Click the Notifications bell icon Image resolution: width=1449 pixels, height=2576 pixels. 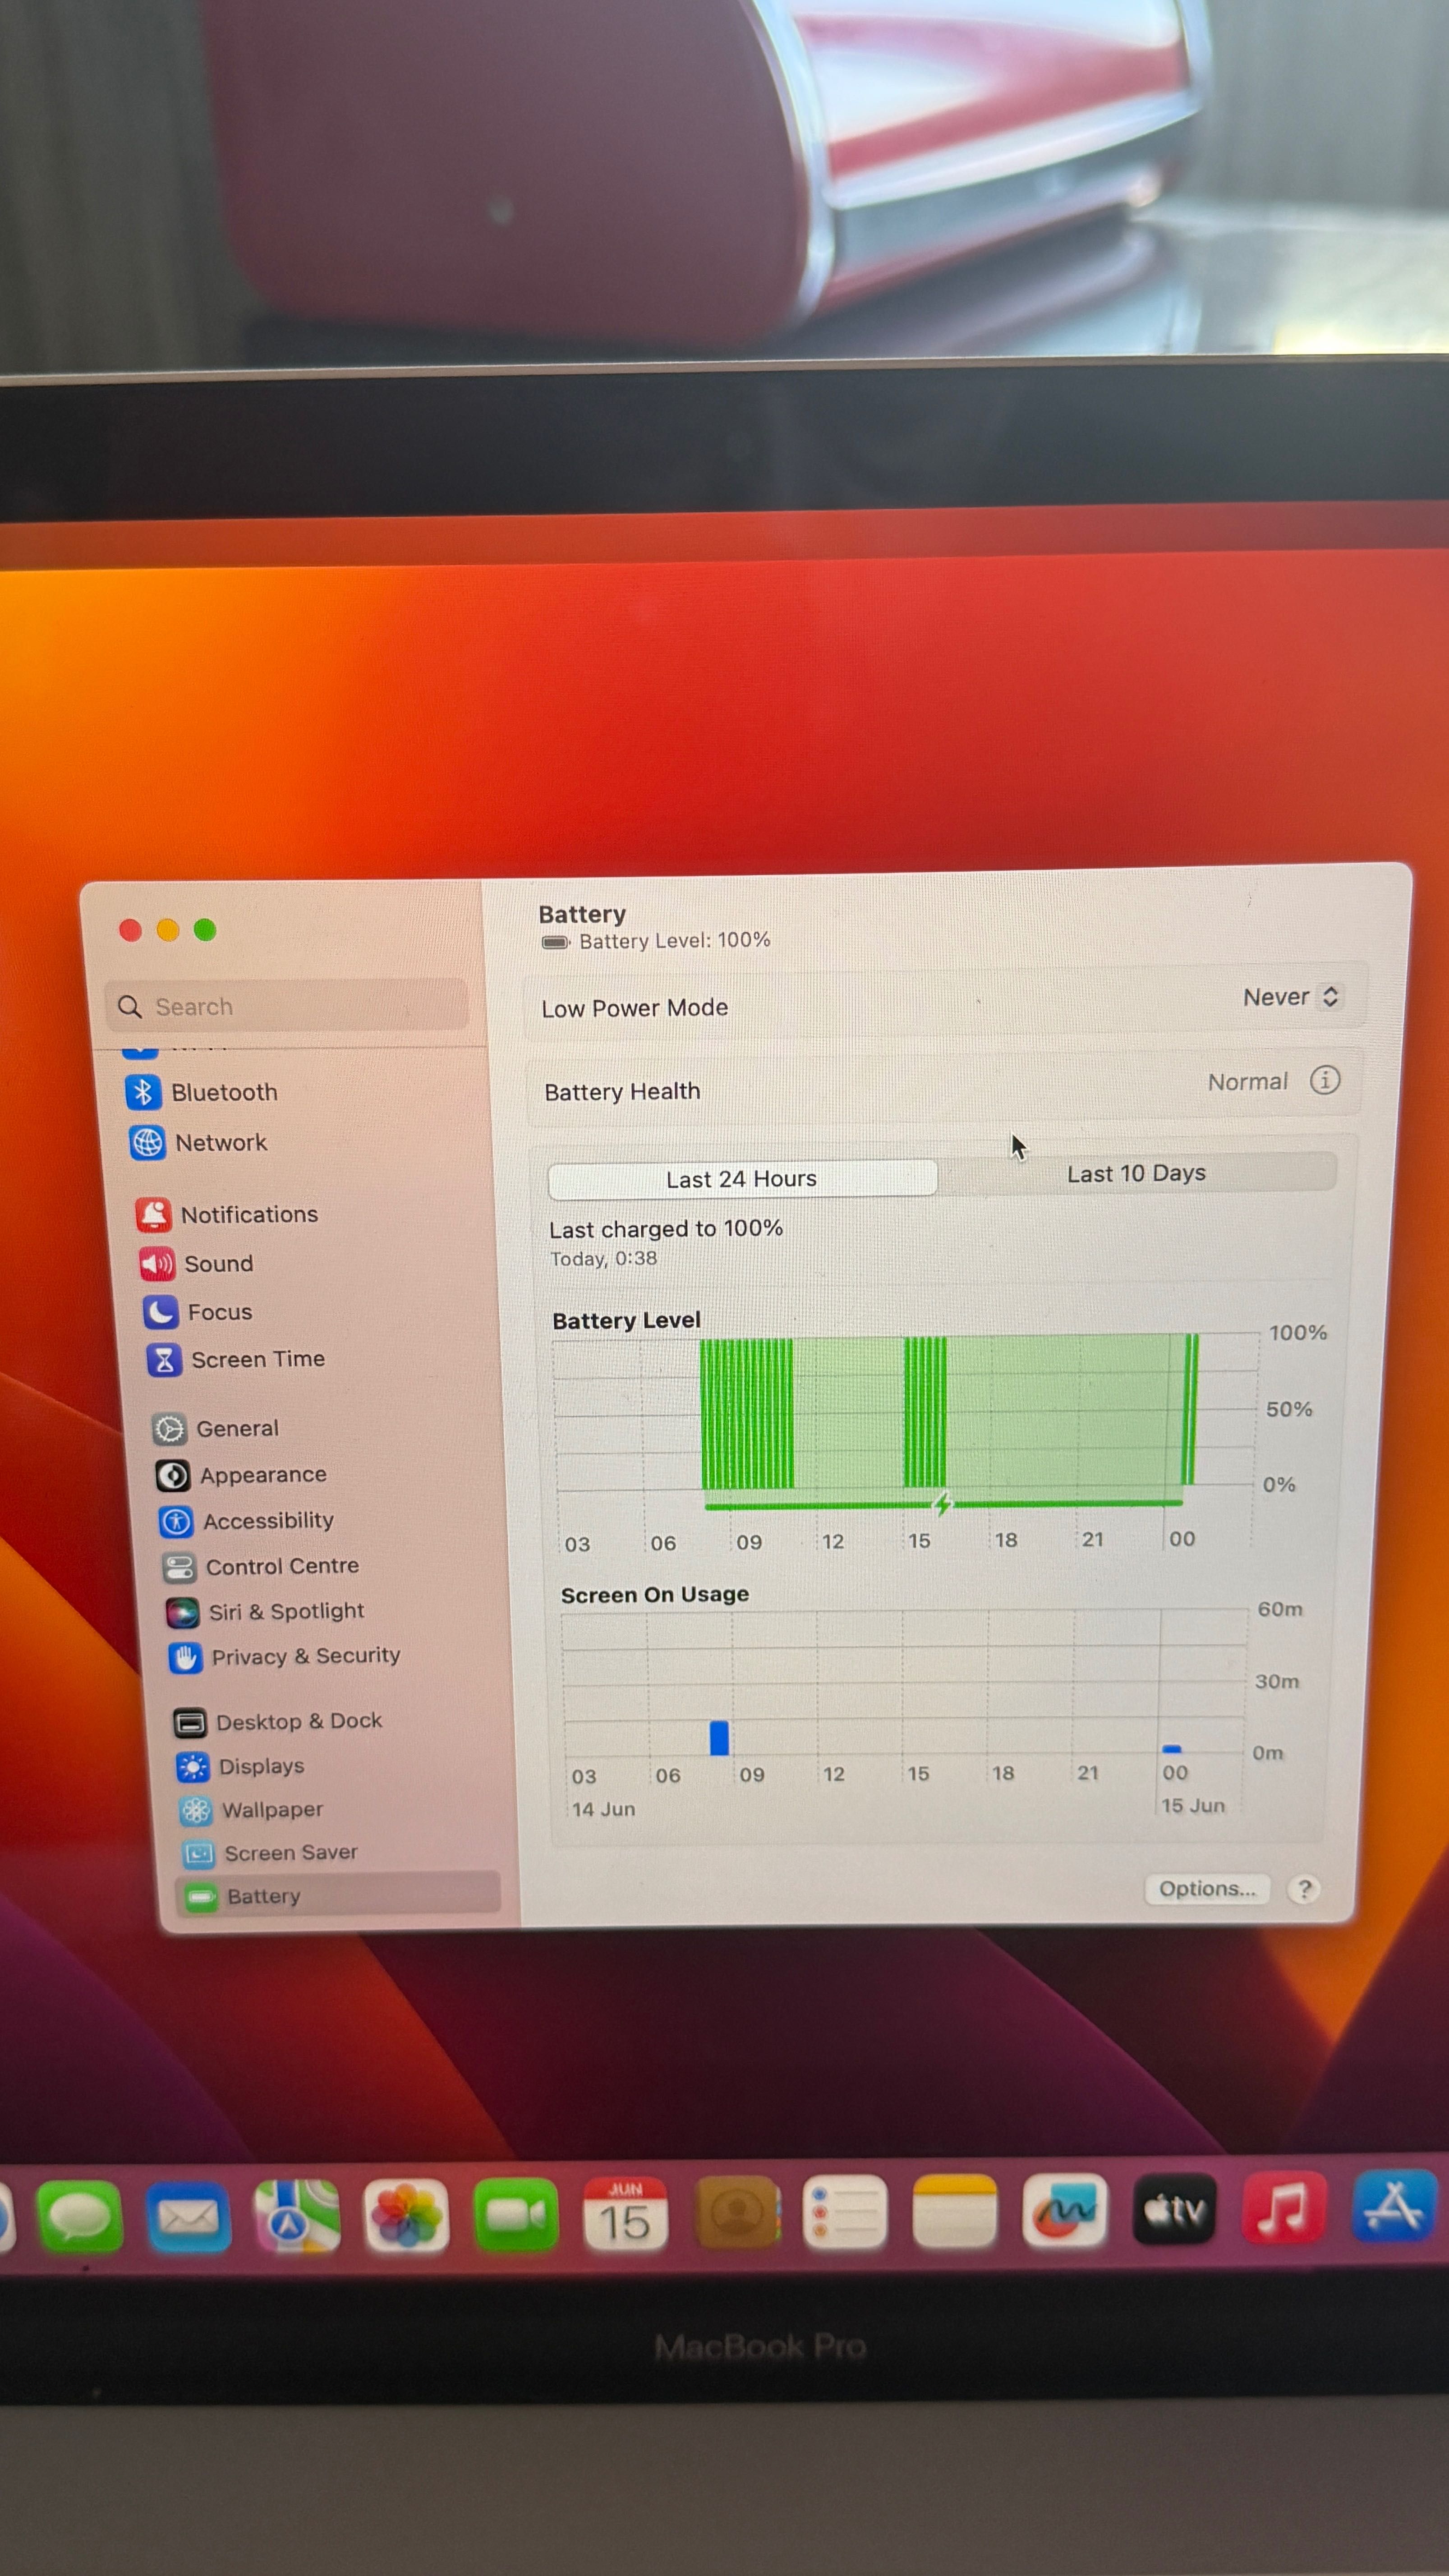coord(153,1215)
